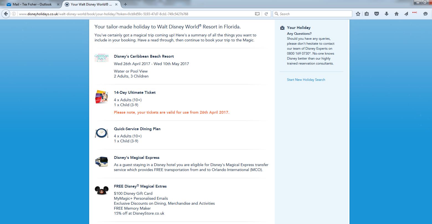Go to the browser home page
This screenshot has height=224, width=432.
[397, 14]
